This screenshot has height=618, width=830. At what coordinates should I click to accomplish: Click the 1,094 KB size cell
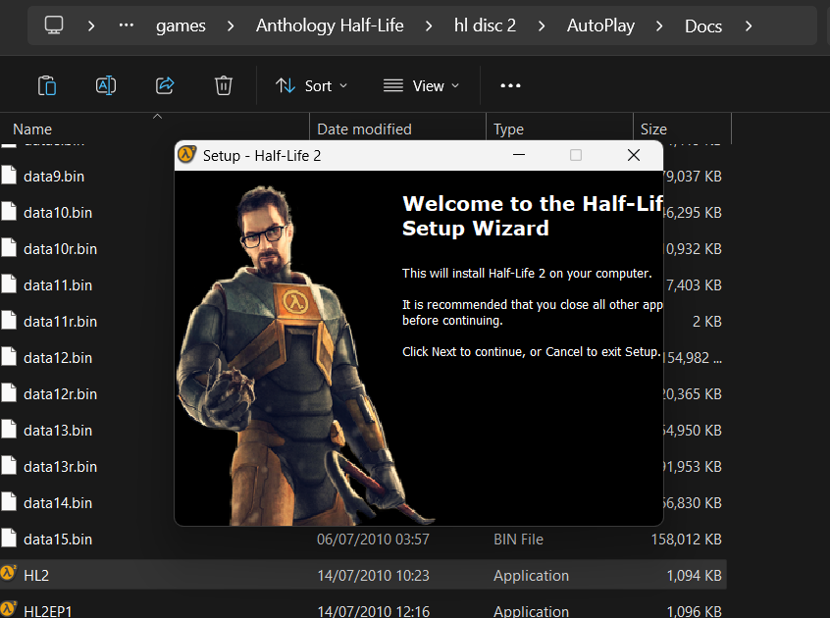694,576
